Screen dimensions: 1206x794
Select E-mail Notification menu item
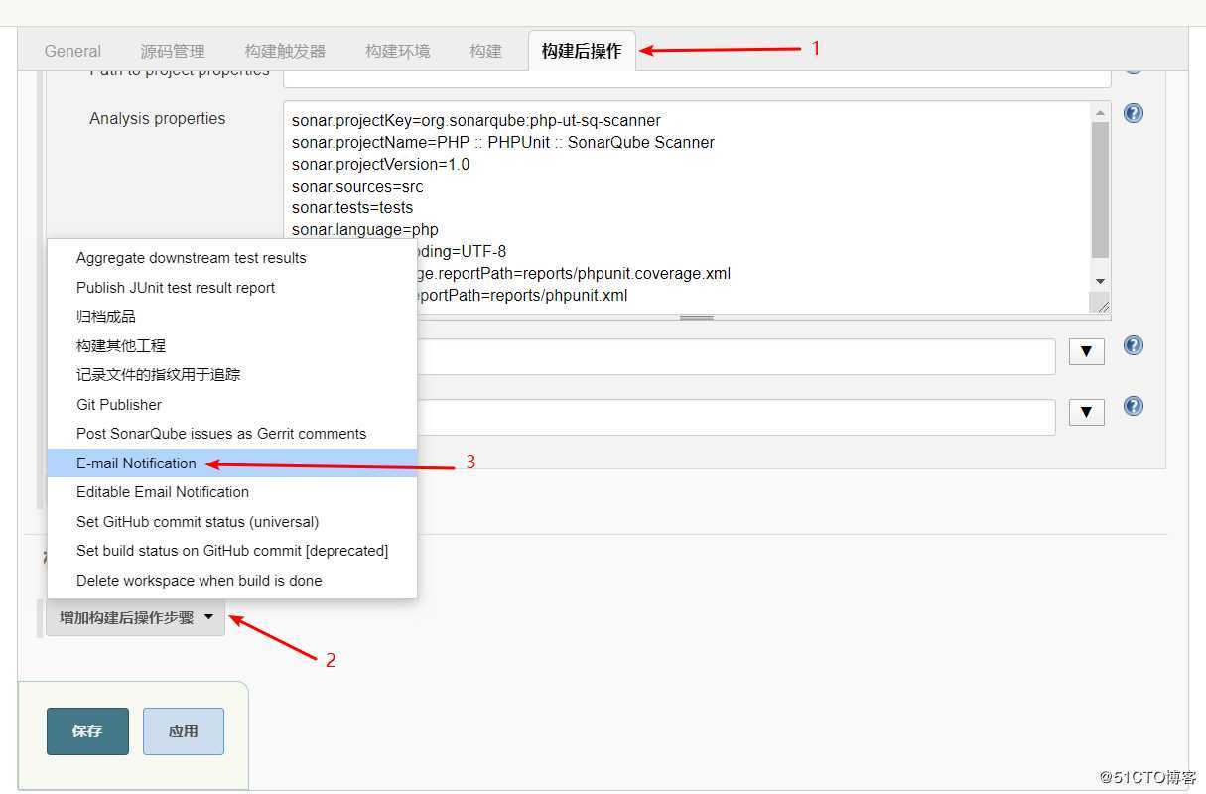232,463
